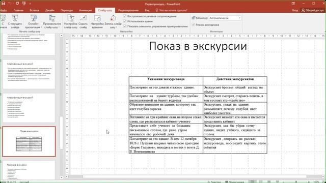Open Произвольное слайд-шоу dropdown
The width and height of the screenshot is (326, 183).
52,21
